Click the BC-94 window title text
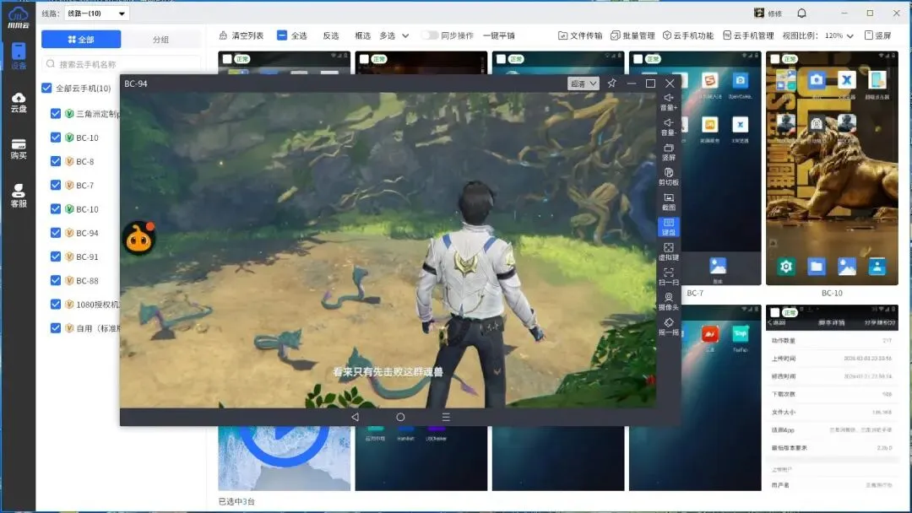Screen dimensions: 912x513 pyautogui.click(x=135, y=84)
